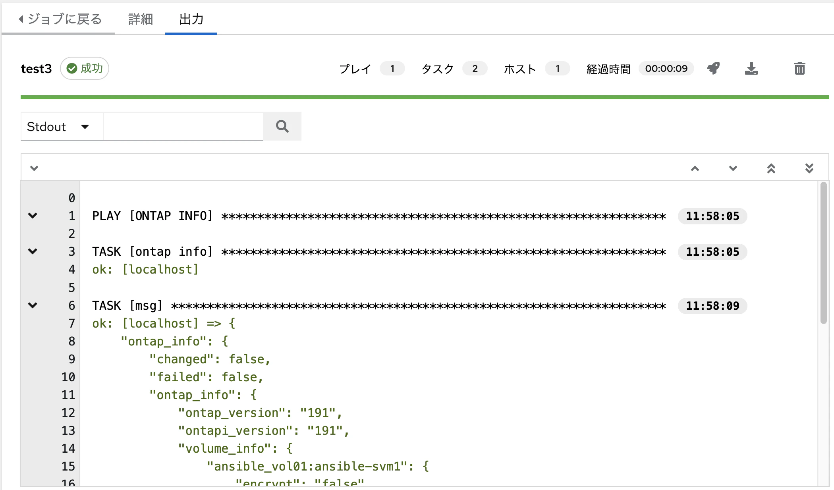Go back via ジョブに戻る link
Image resolution: width=834 pixels, height=490 pixels.
click(x=60, y=19)
